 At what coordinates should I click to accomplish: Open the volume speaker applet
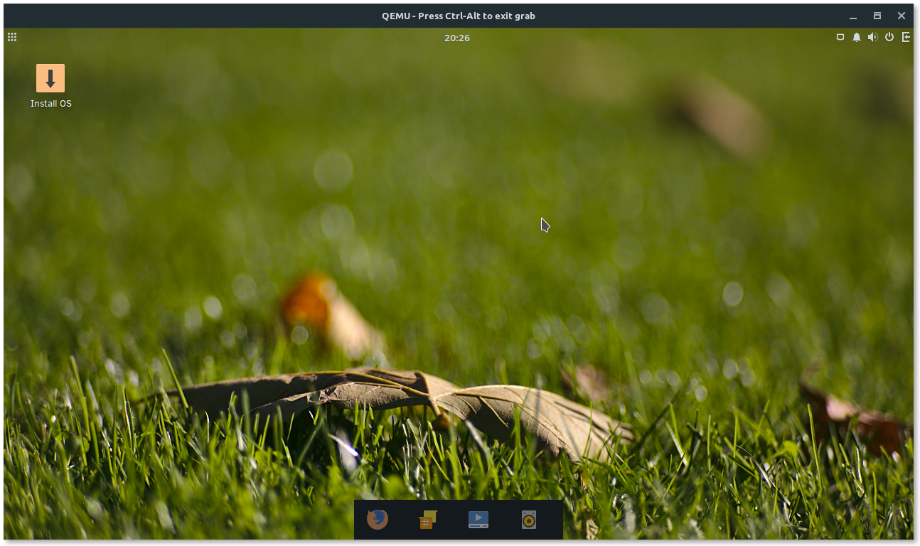[x=872, y=37]
